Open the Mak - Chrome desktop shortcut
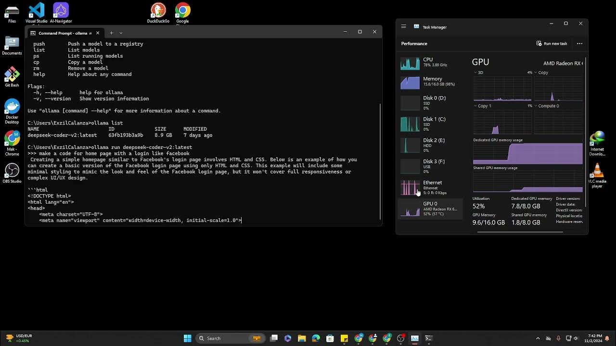The image size is (616, 346). click(12, 143)
